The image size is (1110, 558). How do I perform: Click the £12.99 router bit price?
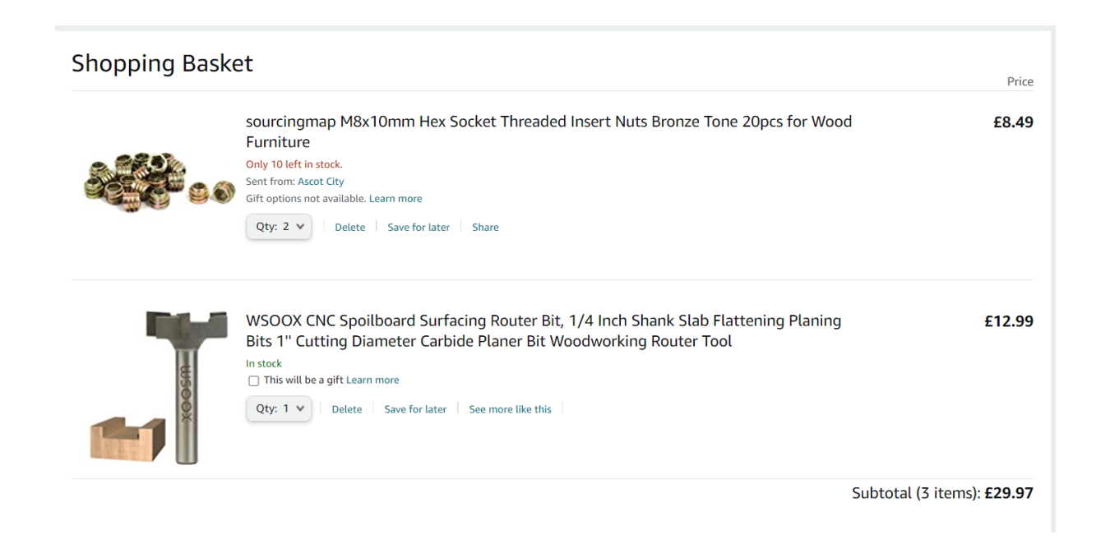[x=1009, y=321]
